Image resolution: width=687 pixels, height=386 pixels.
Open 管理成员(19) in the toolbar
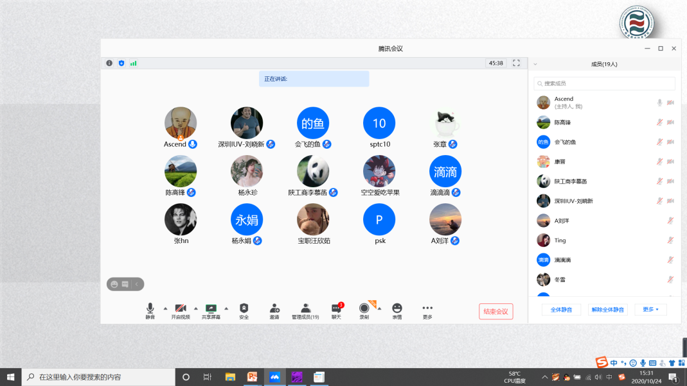305,308
